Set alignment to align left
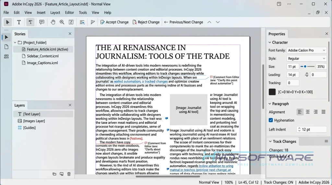The height and width of the screenshot is (185, 332). coord(300,112)
